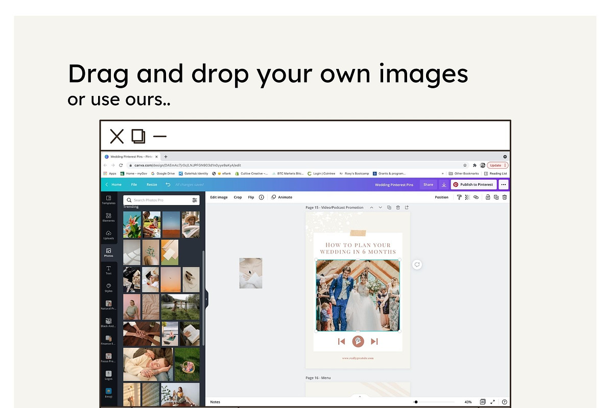Open the Styles panel in the sidebar
Image resolution: width=613 pixels, height=408 pixels.
point(108,288)
